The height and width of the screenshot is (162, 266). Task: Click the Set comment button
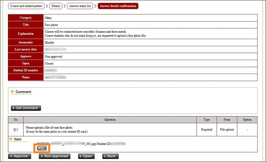point(26,108)
